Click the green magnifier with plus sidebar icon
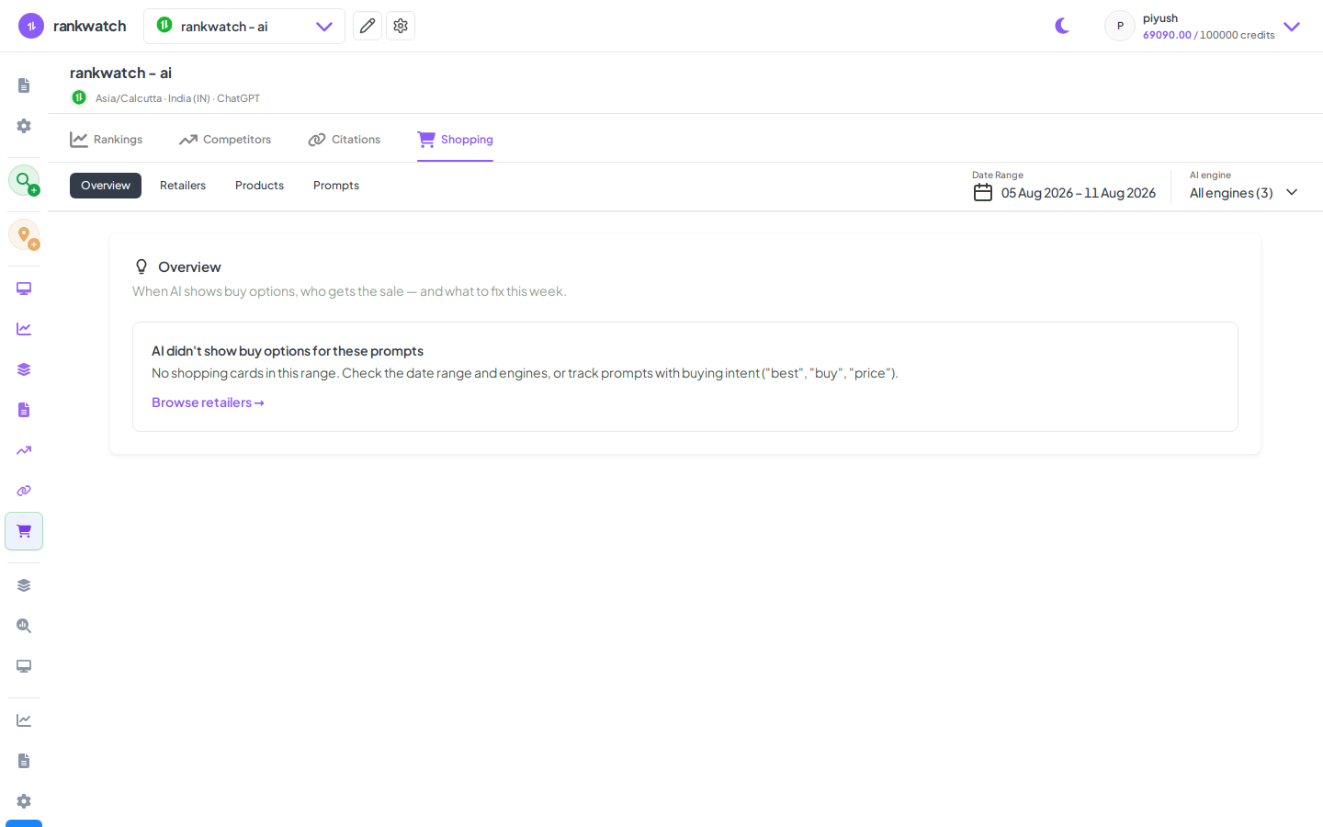Image resolution: width=1323 pixels, height=827 pixels. click(x=24, y=180)
